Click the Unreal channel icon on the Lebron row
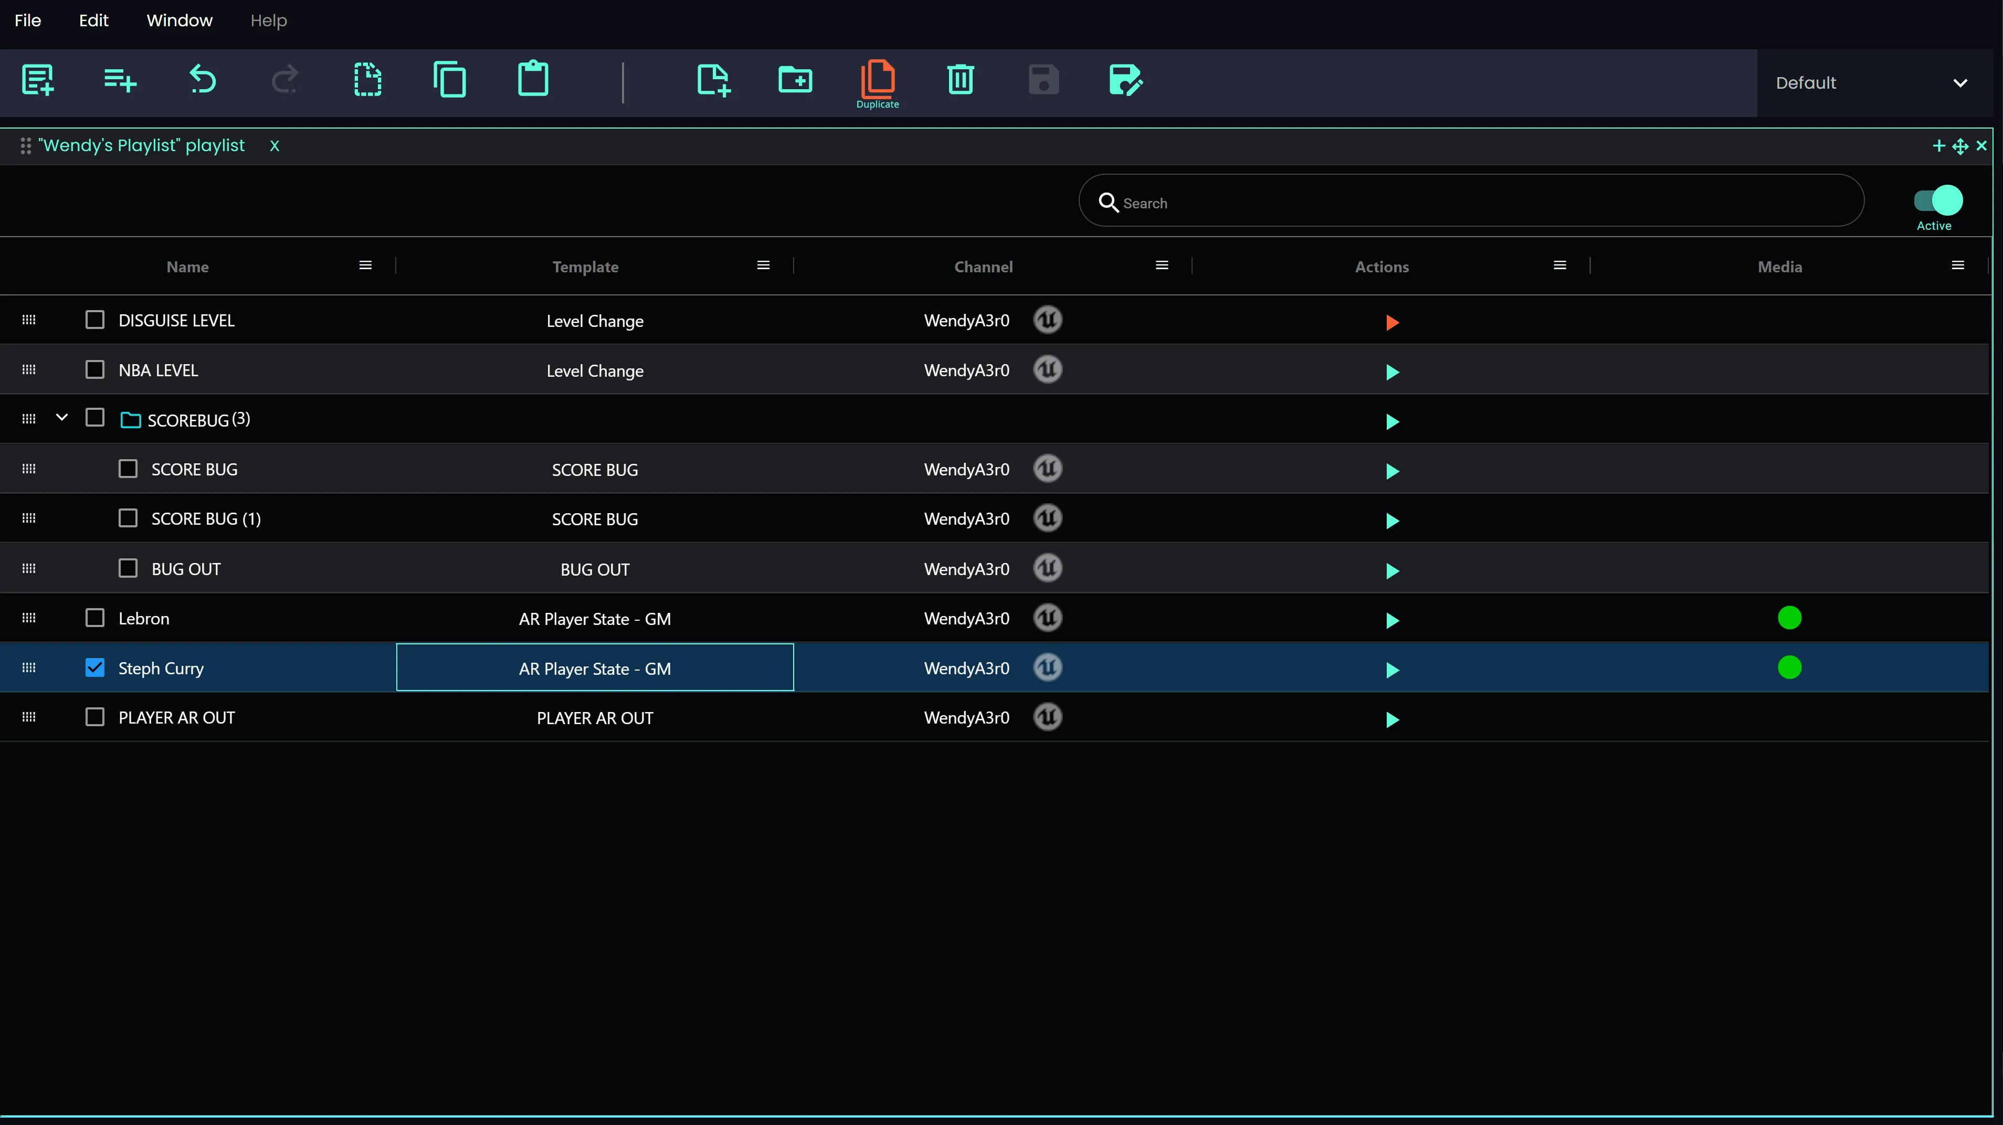This screenshot has width=2003, height=1125. (1047, 618)
